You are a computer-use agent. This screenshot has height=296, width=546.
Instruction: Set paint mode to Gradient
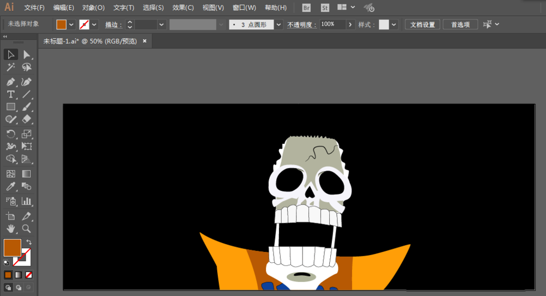[x=19, y=275]
